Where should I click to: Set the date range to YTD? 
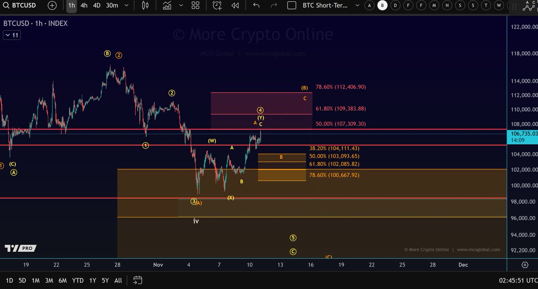pyautogui.click(x=78, y=280)
